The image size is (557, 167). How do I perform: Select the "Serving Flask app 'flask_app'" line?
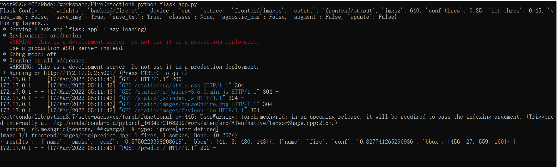coord(75,29)
